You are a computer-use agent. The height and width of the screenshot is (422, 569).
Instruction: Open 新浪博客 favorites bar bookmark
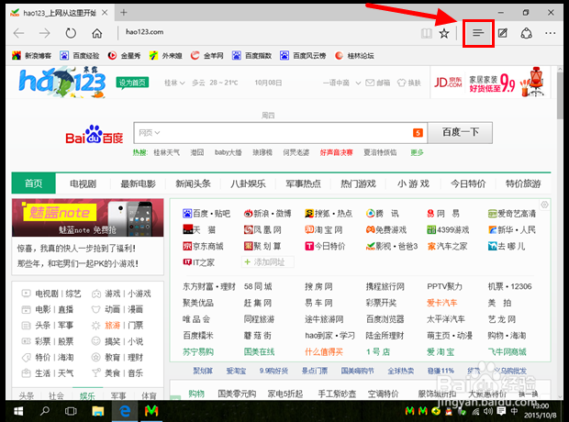pyautogui.click(x=31, y=56)
